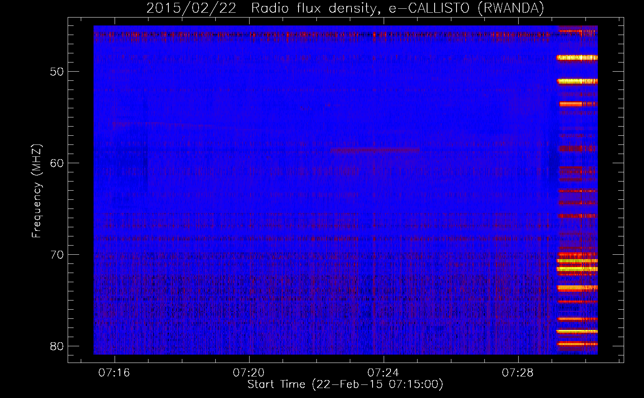Click the plot title "Radio flux density, e-CALLISTO (RWANDA)"
This screenshot has width=644, height=398.
pos(398,8)
